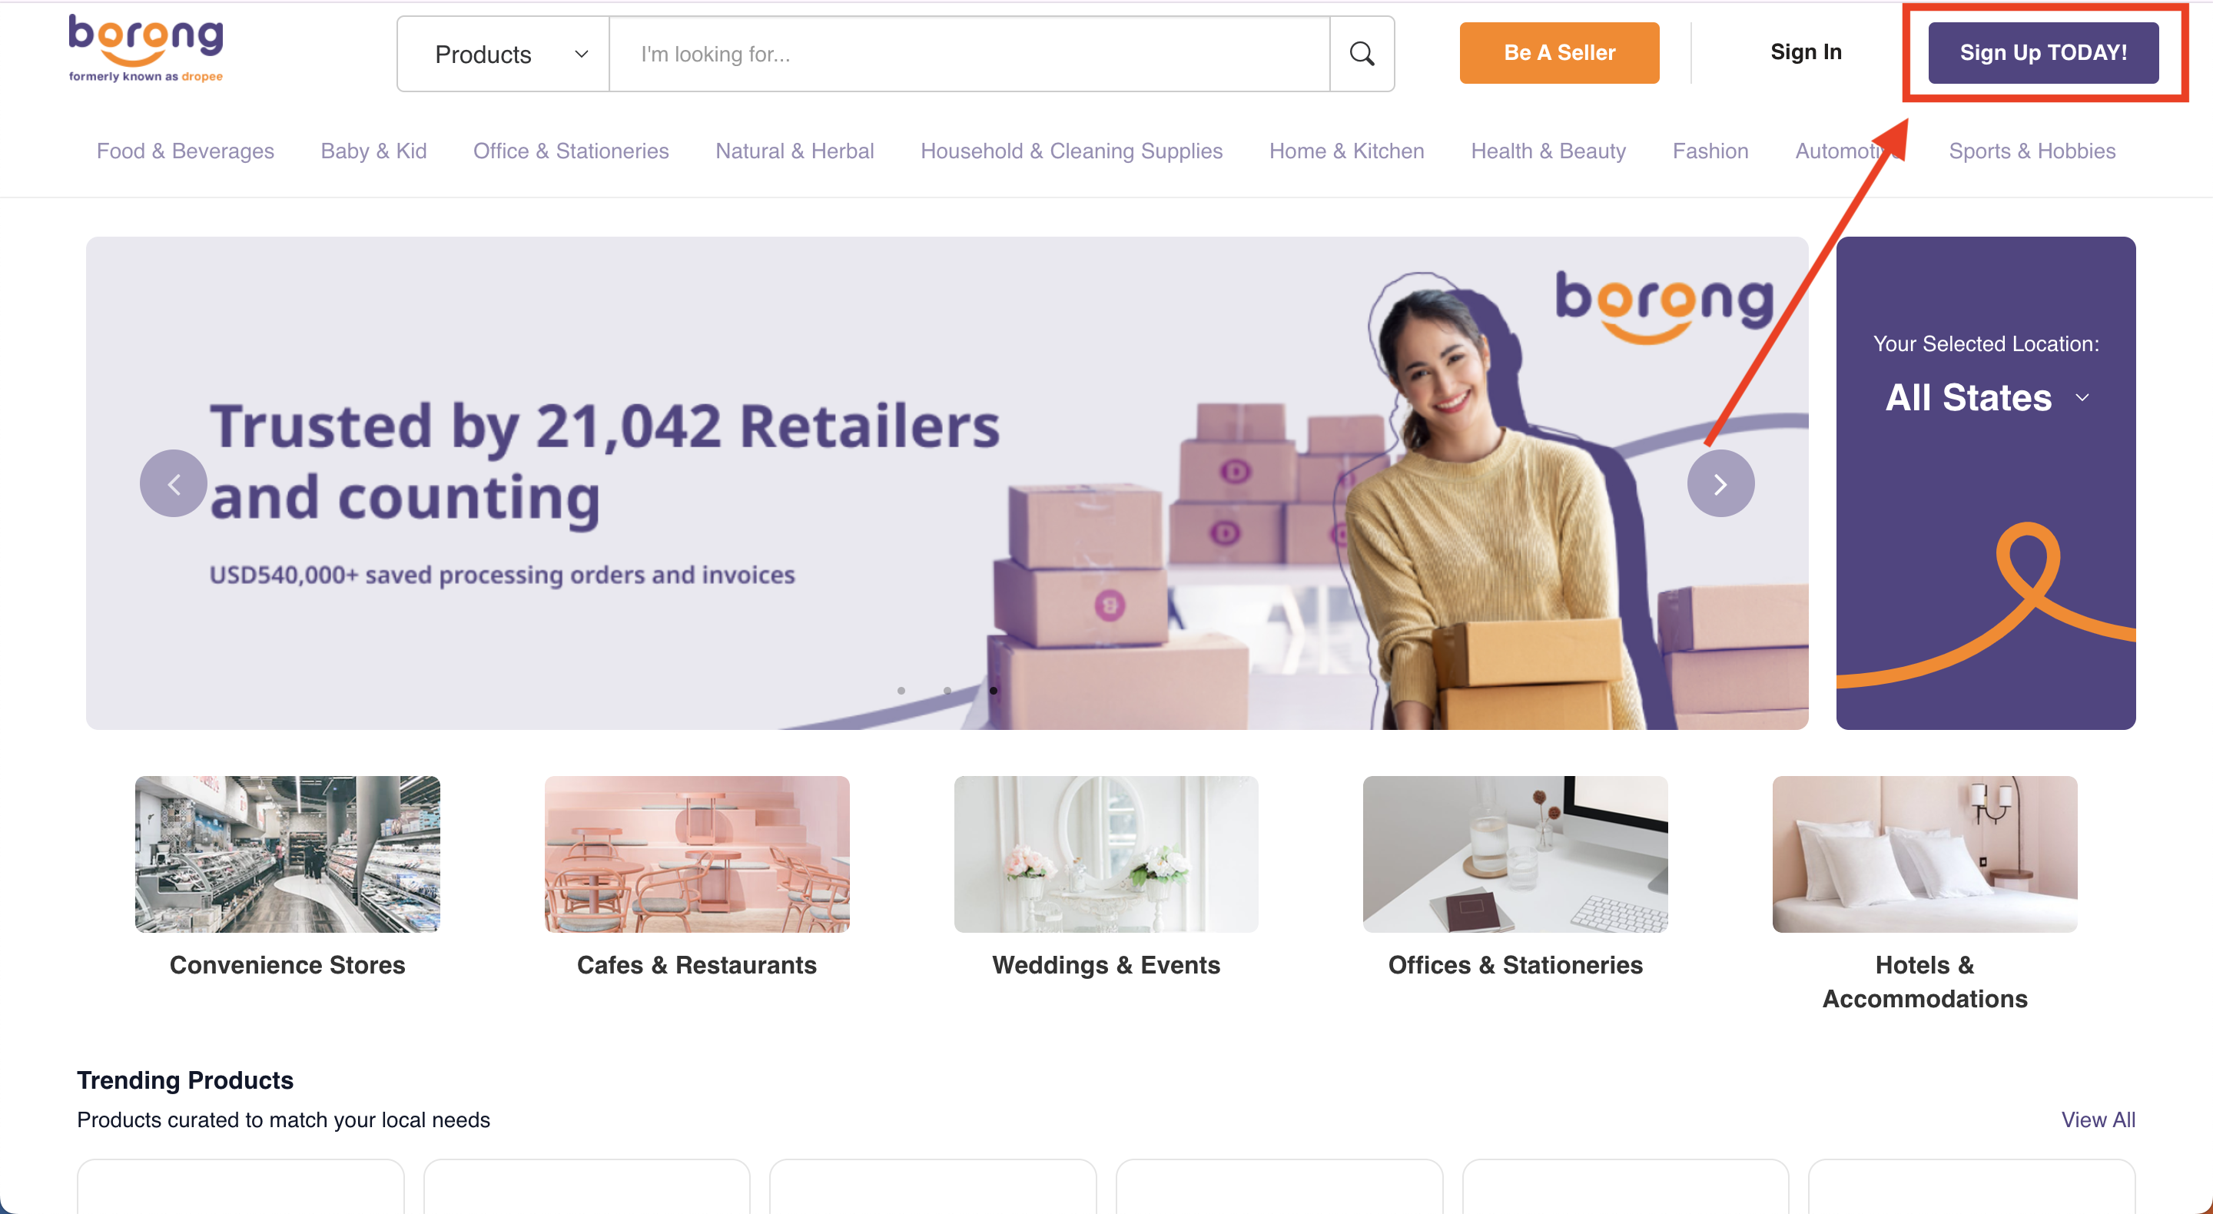Image resolution: width=2213 pixels, height=1214 pixels.
Task: Click the chevron beside All States
Action: pos(2082,398)
